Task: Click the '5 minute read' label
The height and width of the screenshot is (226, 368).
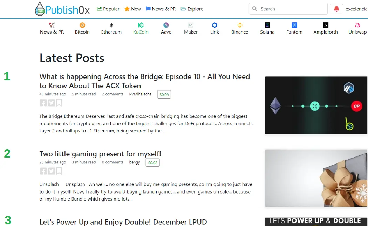Action: click(x=84, y=94)
